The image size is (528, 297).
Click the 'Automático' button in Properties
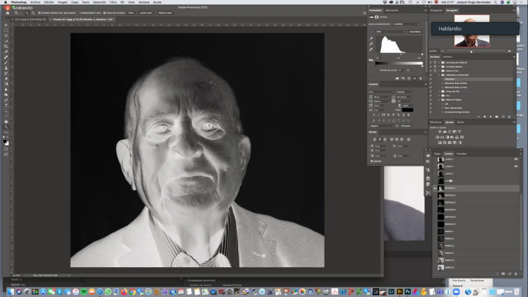(x=415, y=31)
